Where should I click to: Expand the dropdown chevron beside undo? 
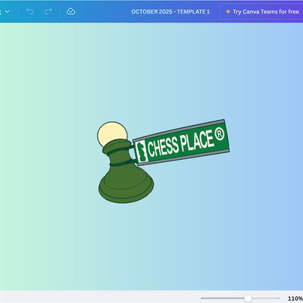(8, 11)
